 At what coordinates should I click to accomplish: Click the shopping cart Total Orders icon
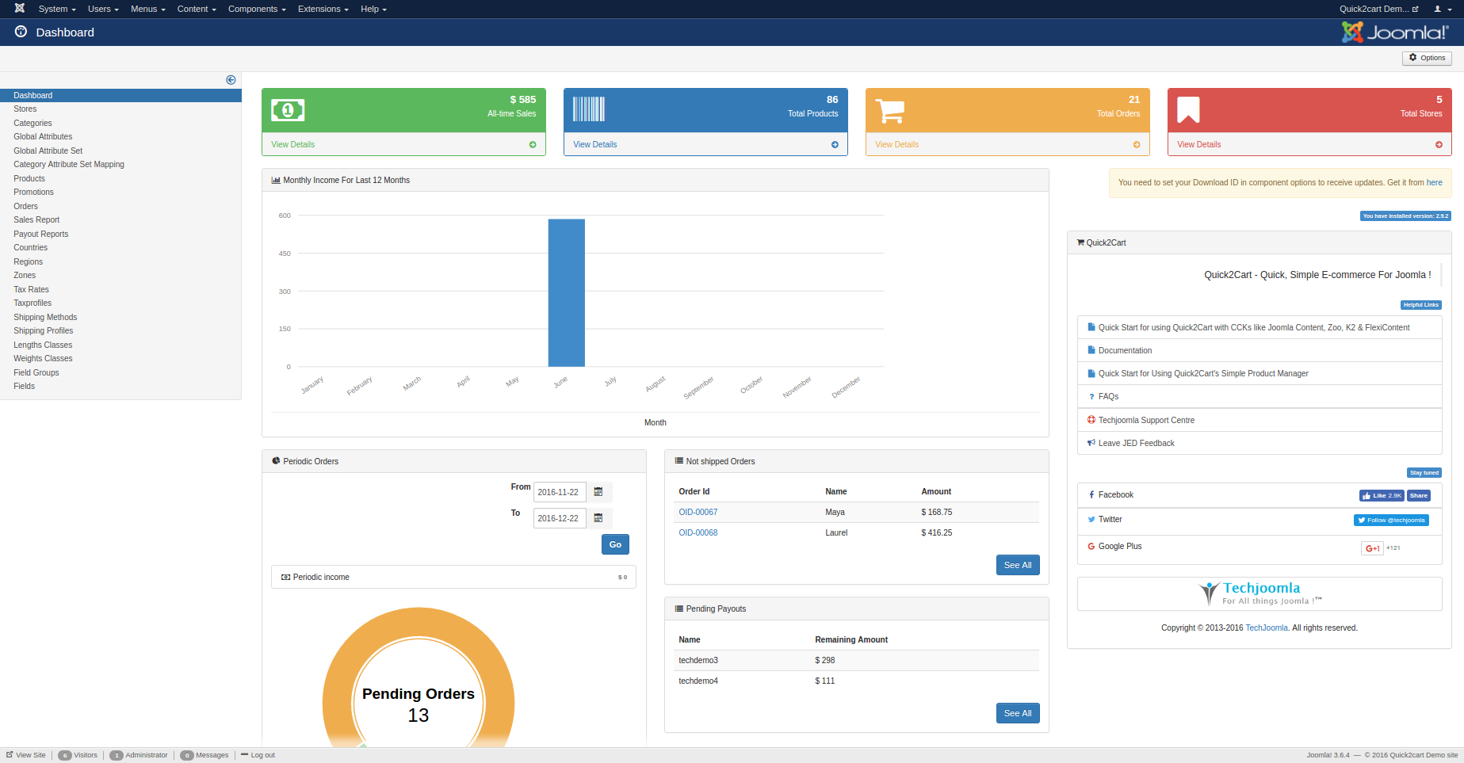tap(889, 111)
